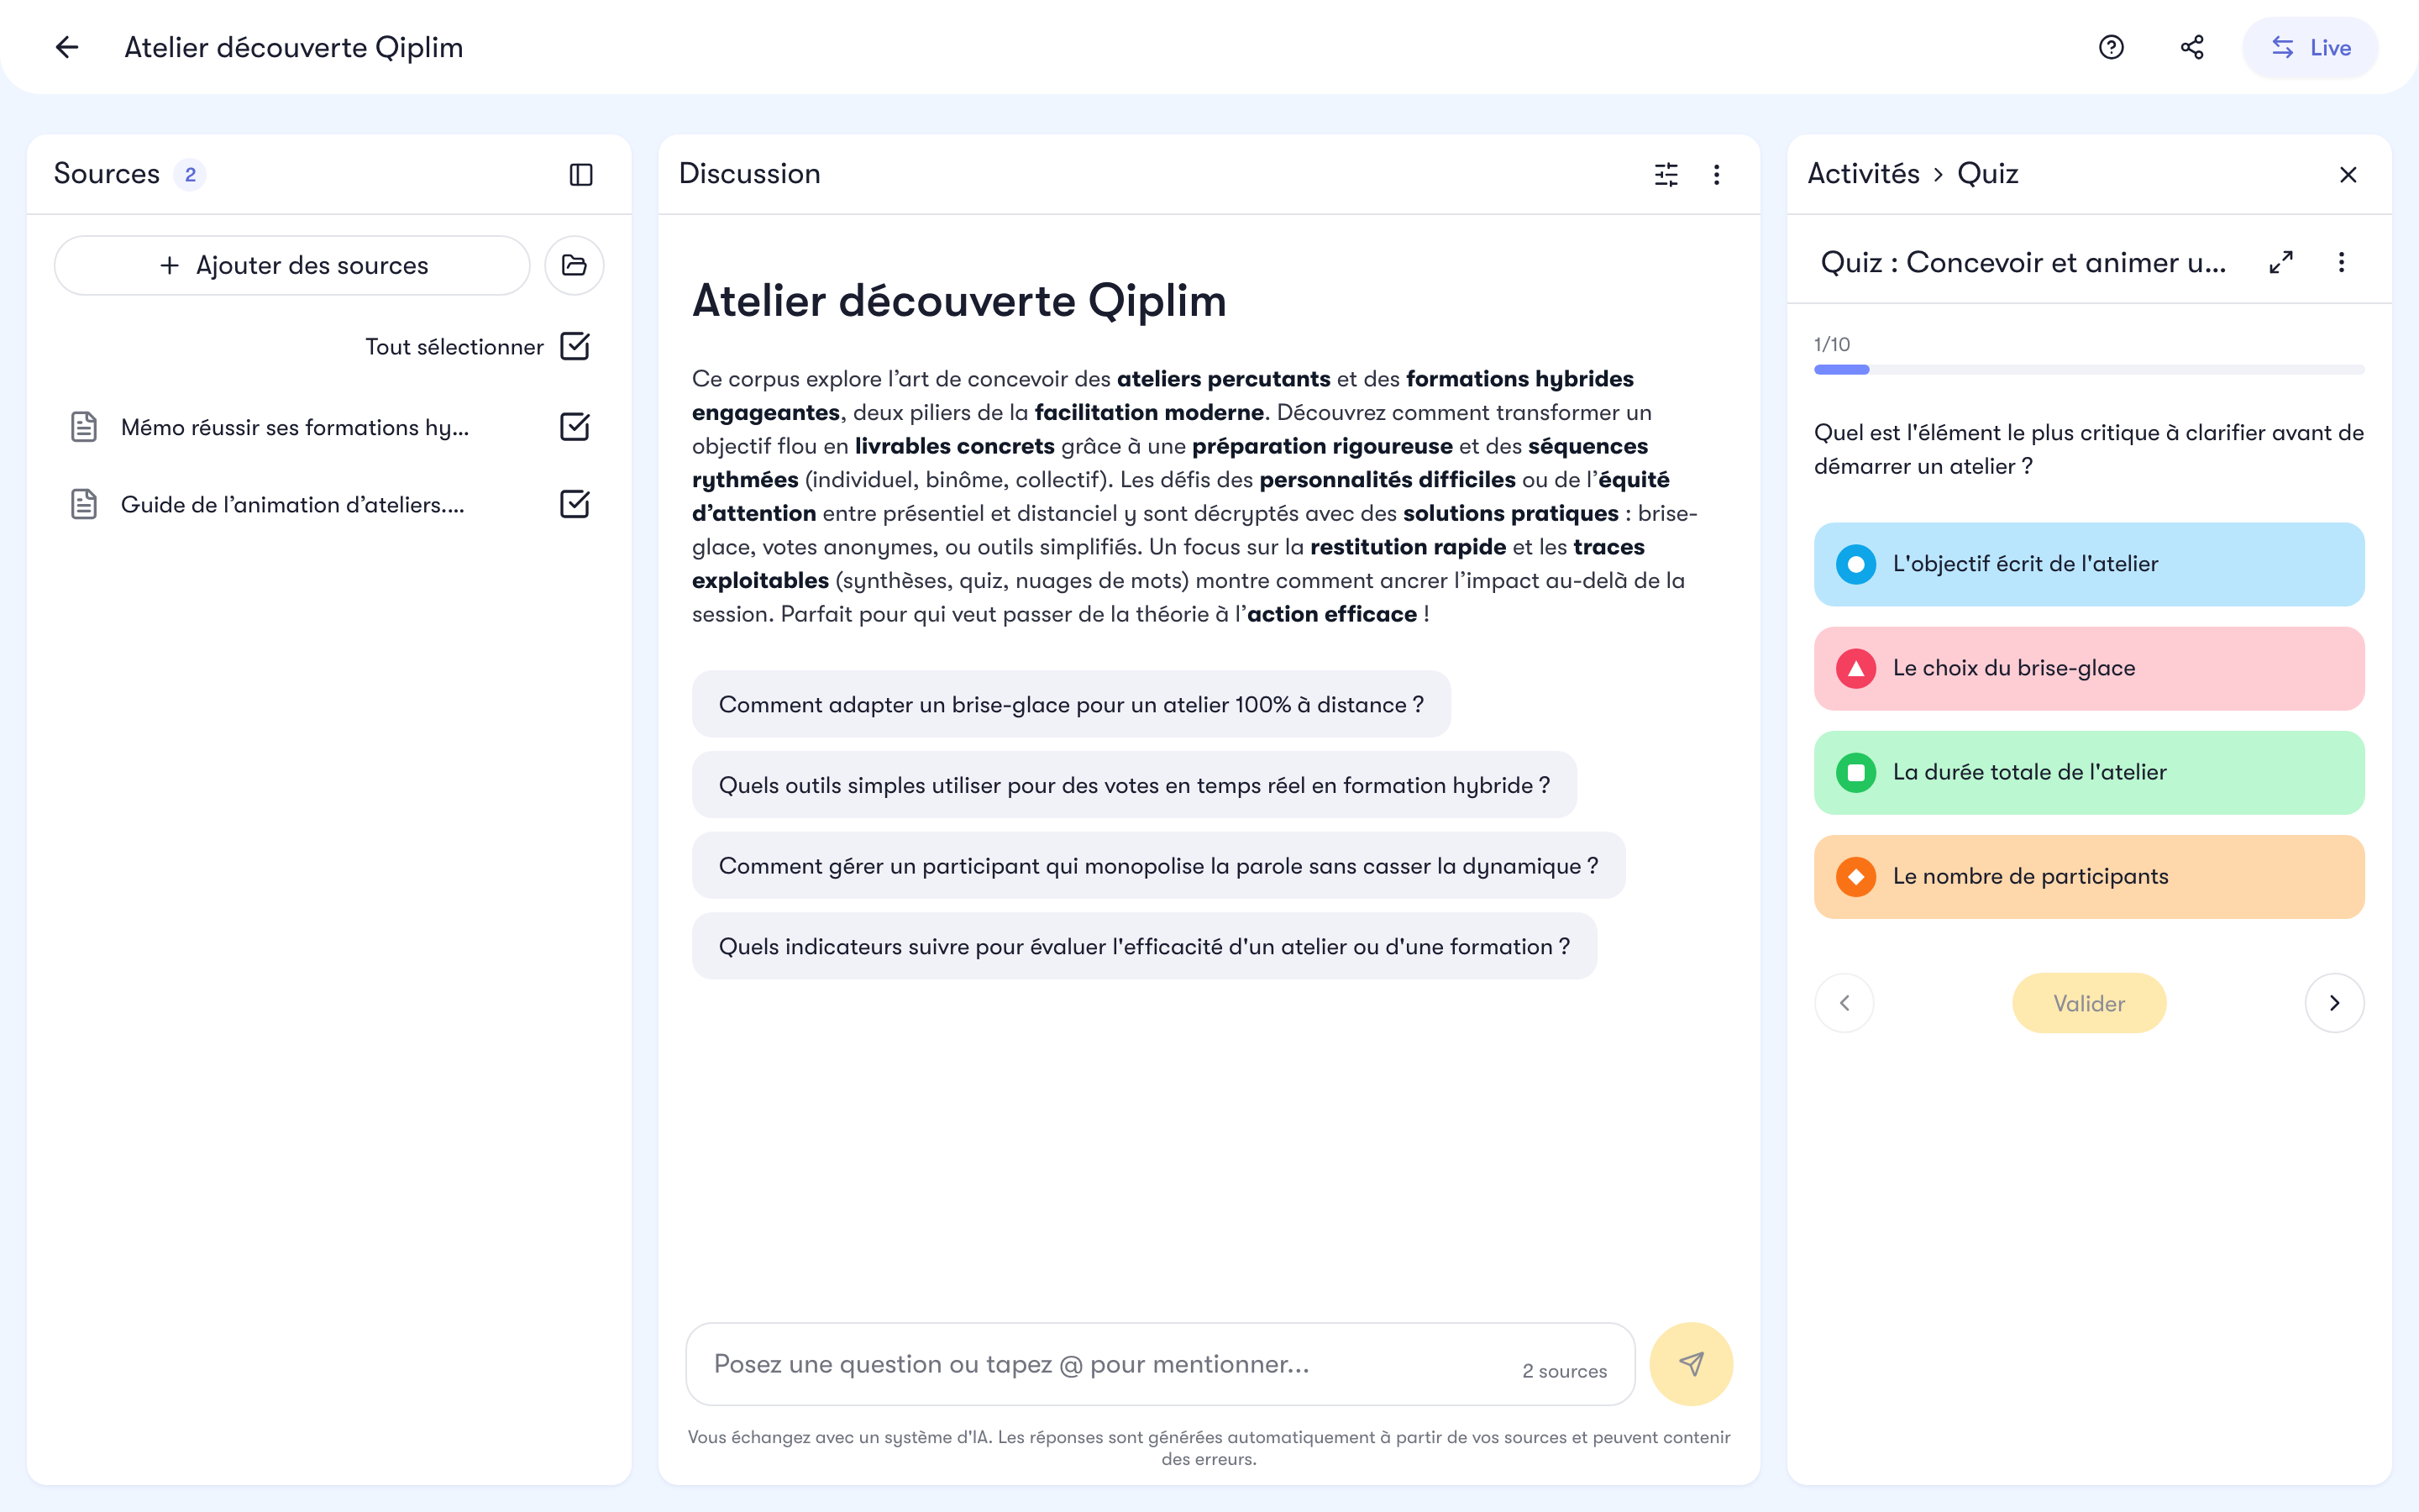This screenshot has width=2419, height=1512.
Task: Collapse the Sources panel icon
Action: click(x=580, y=175)
